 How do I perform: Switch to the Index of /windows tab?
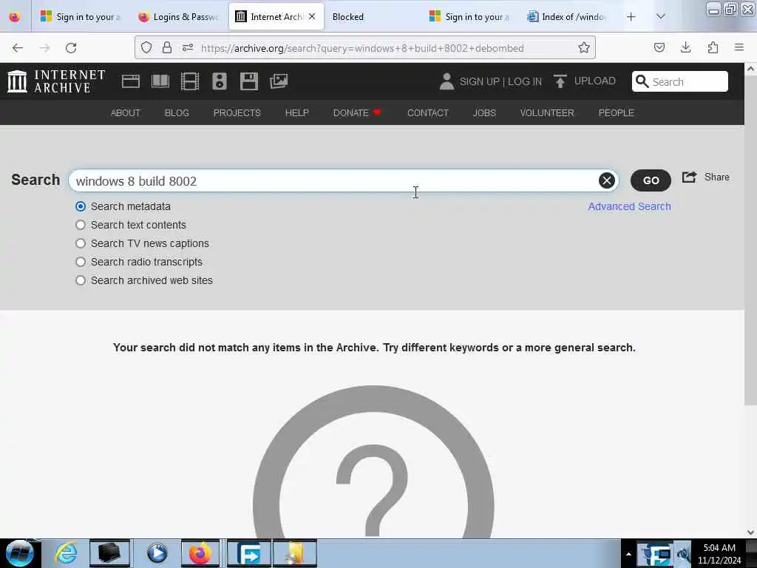[x=567, y=17]
